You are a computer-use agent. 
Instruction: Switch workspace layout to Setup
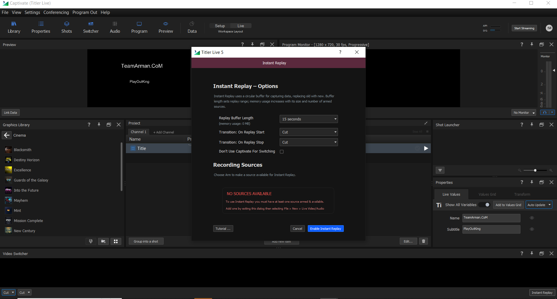coord(220,26)
